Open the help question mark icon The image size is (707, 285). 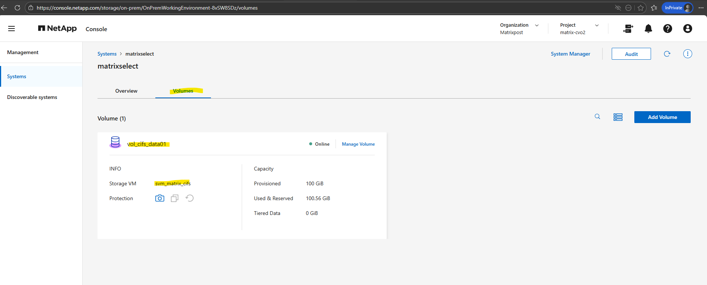click(667, 29)
